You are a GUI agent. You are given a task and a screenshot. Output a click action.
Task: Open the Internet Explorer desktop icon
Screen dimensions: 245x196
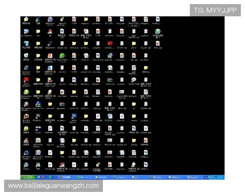[x=26, y=67]
